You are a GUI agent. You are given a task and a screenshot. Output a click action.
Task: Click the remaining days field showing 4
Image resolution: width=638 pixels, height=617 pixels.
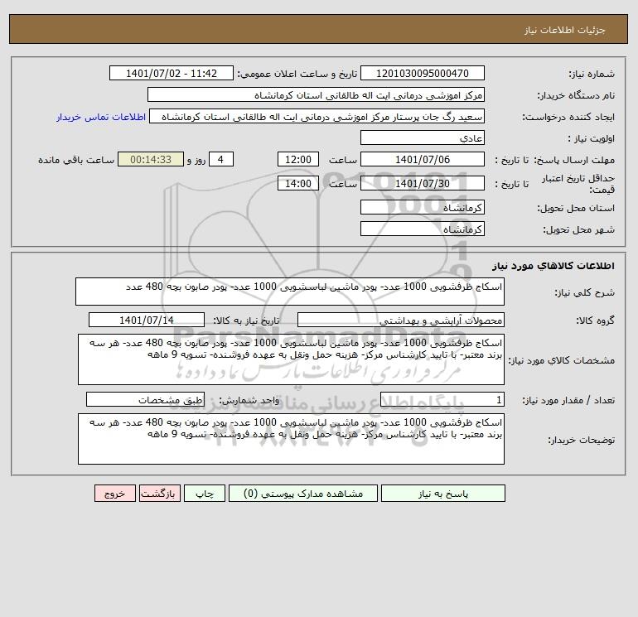pyautogui.click(x=221, y=160)
